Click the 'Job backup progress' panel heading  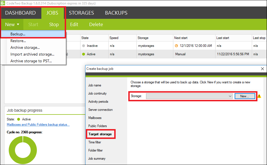(x=25, y=110)
